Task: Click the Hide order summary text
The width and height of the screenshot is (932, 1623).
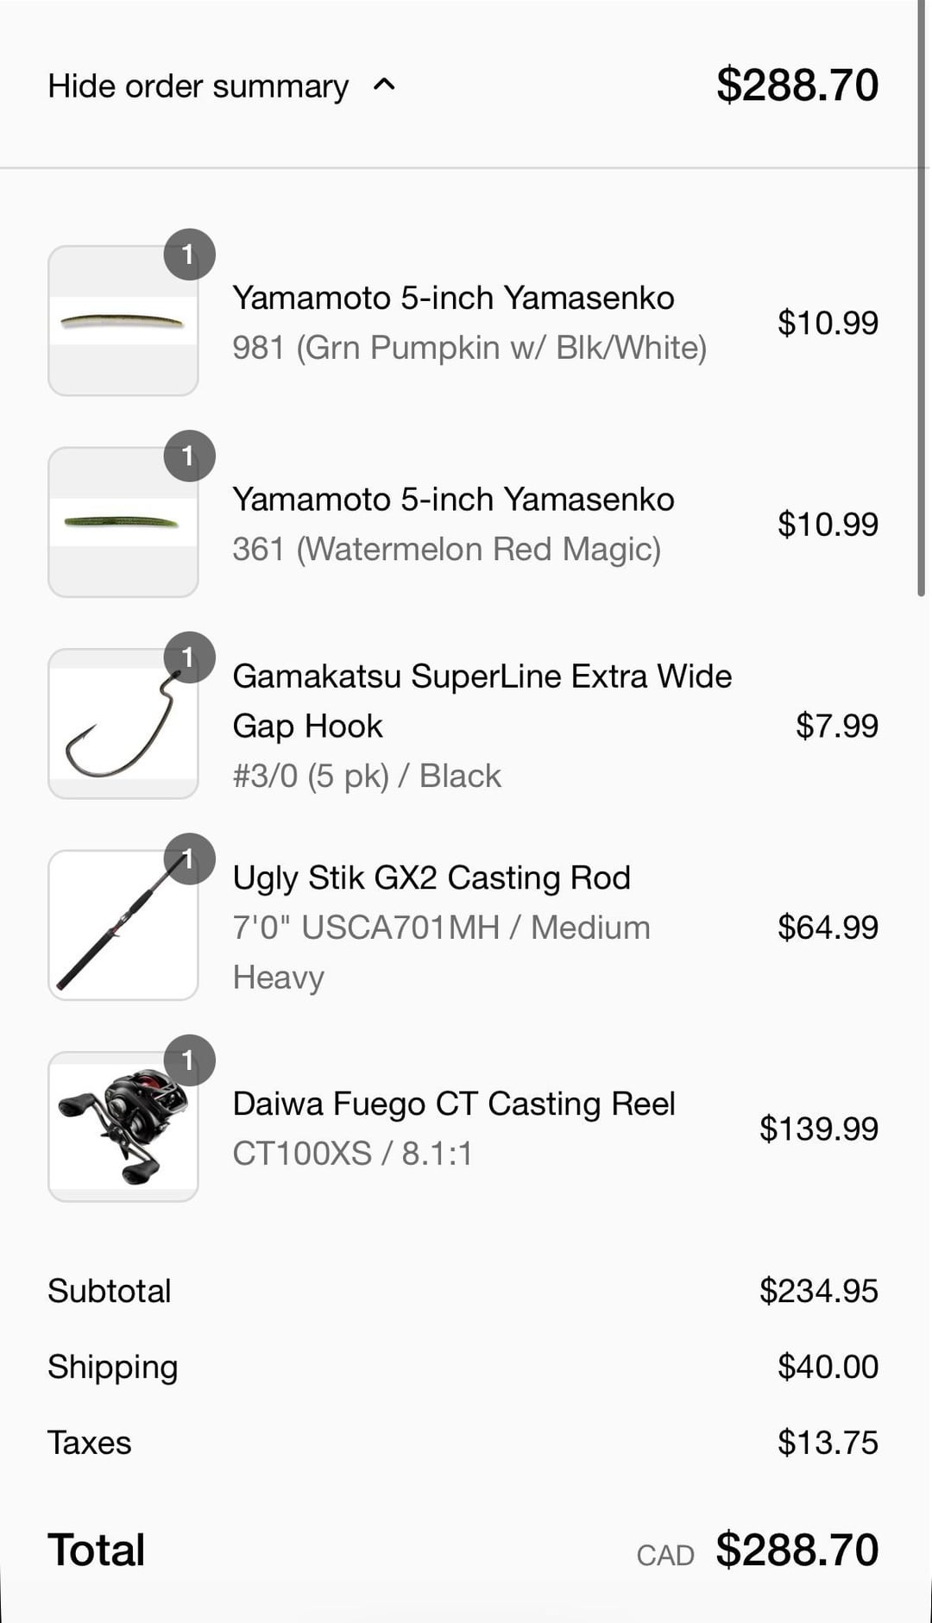Action: click(198, 86)
